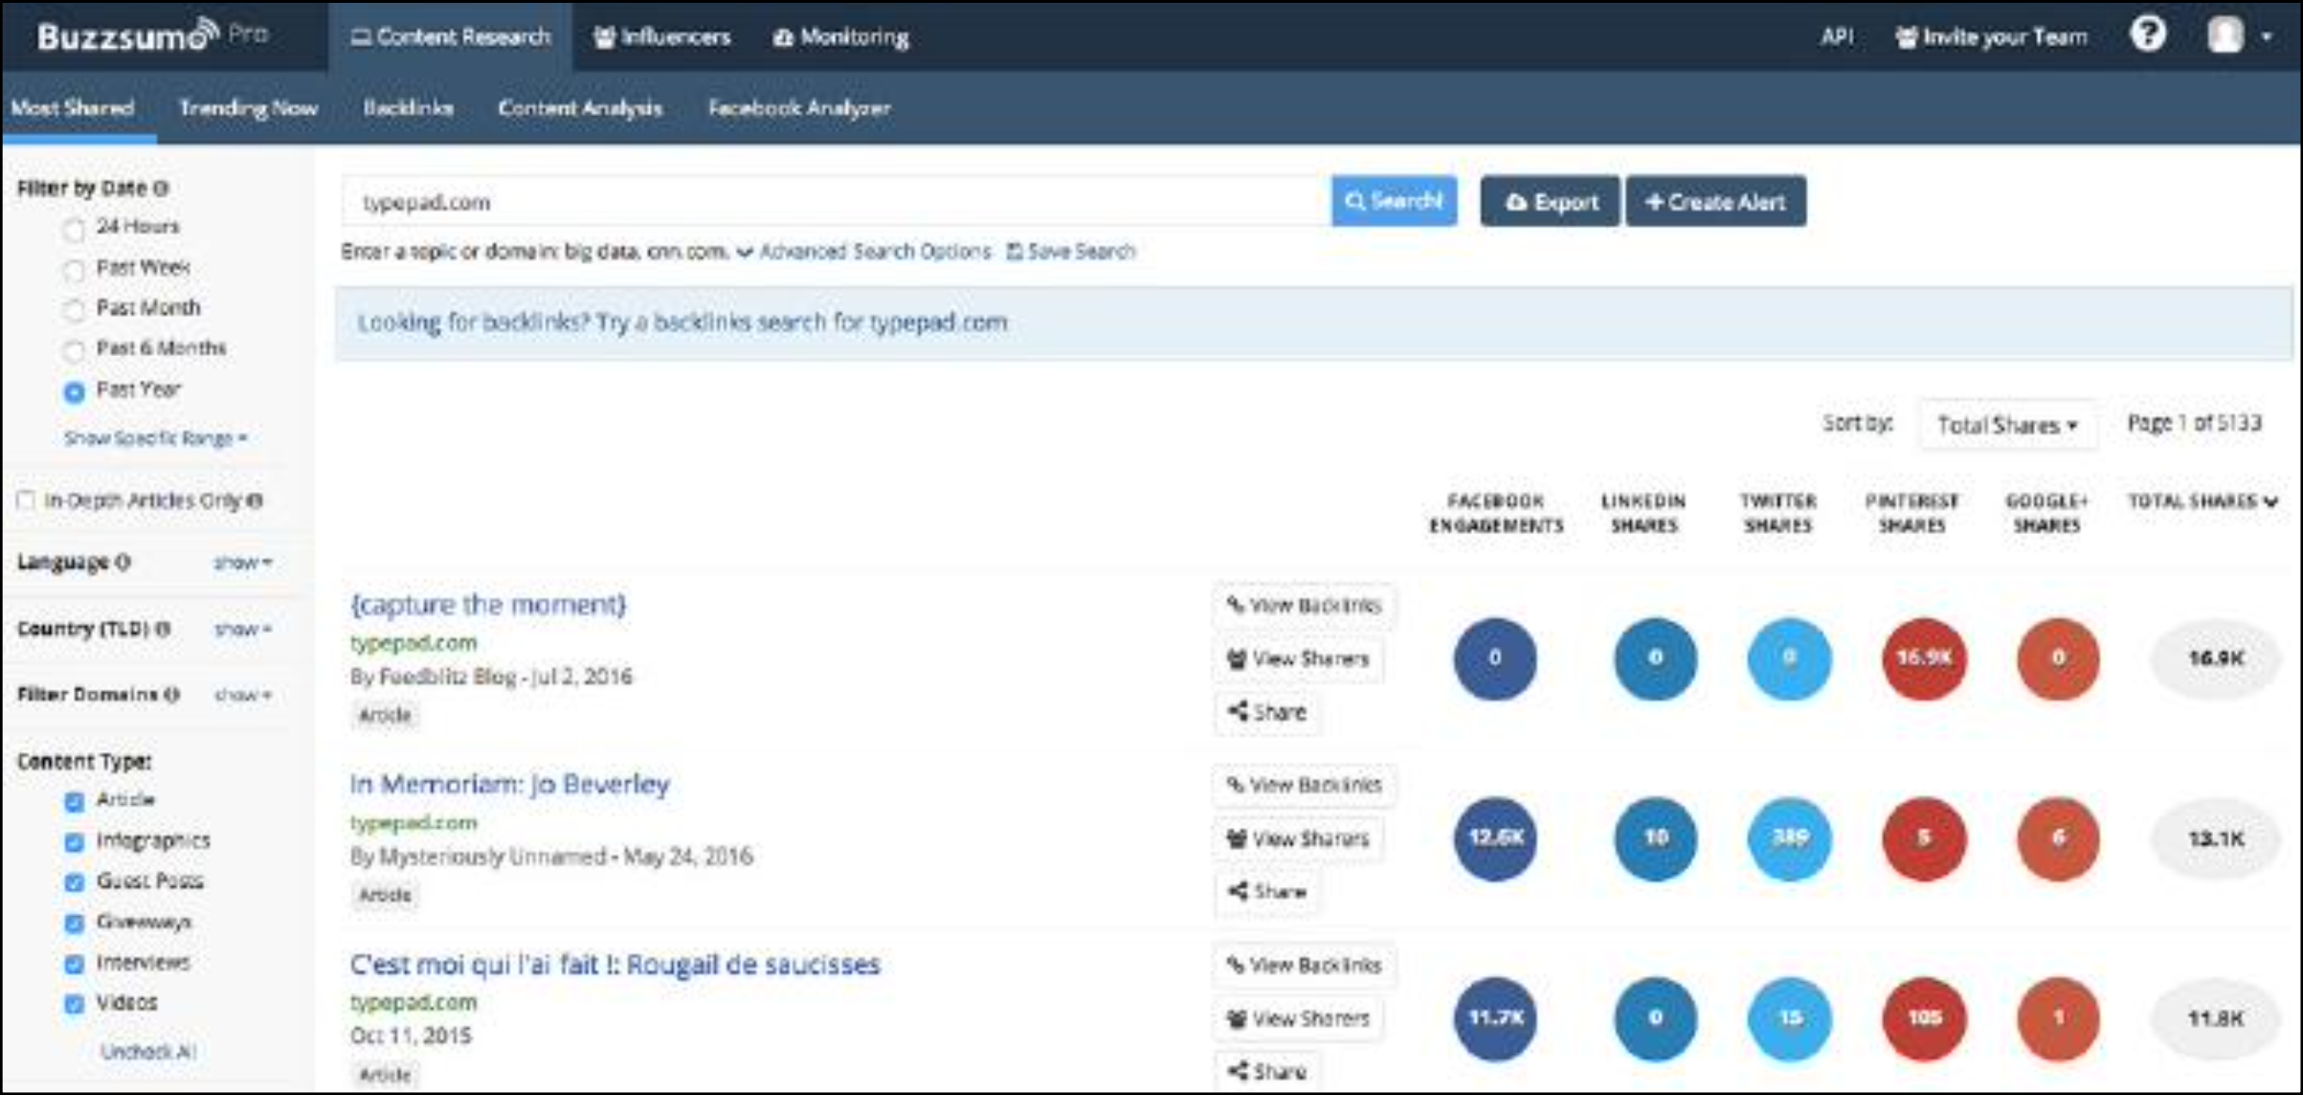Click View Sharers for In Memoriam: Jo Beverley
This screenshot has height=1095, width=2303.
(x=1298, y=838)
